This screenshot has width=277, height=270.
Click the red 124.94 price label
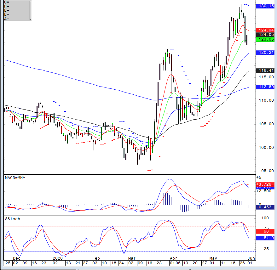click(x=265, y=30)
